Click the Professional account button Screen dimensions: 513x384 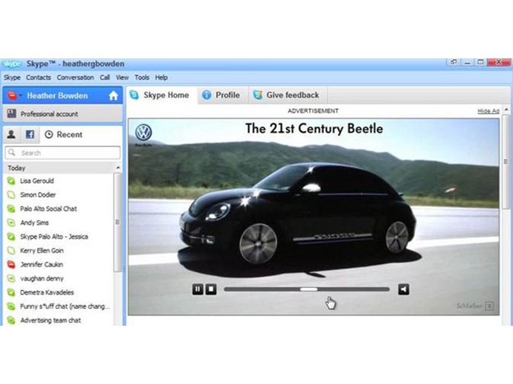coord(62,114)
